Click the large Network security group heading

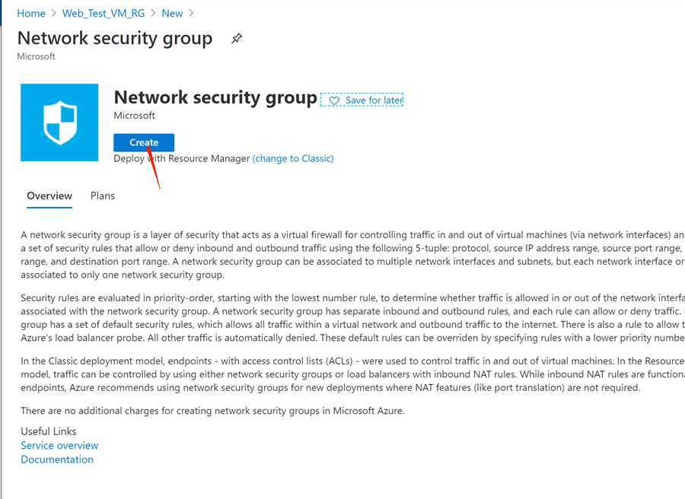click(x=215, y=97)
